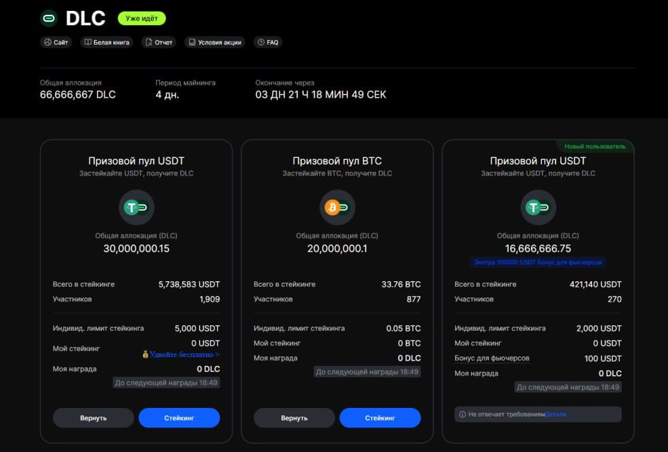Viewport: 668px width, 452px height.
Task: Open the Отчет report link
Action: (x=159, y=42)
